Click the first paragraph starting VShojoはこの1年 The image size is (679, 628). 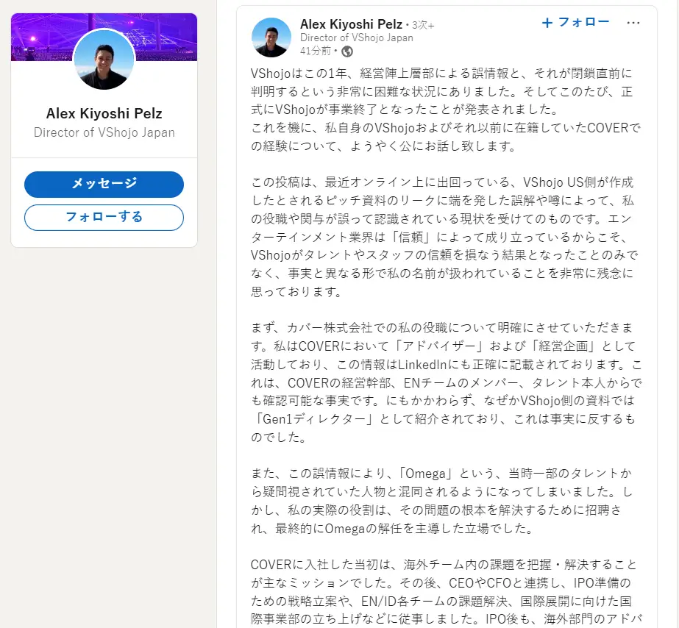[446, 110]
